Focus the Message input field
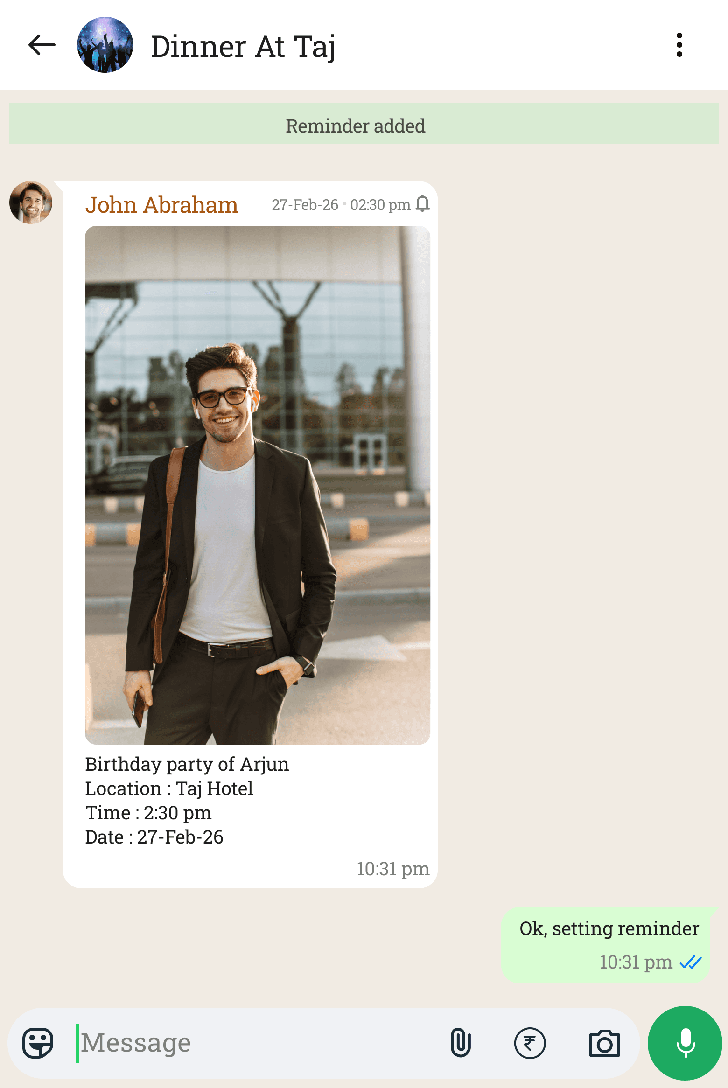728x1088 pixels. click(x=259, y=1043)
